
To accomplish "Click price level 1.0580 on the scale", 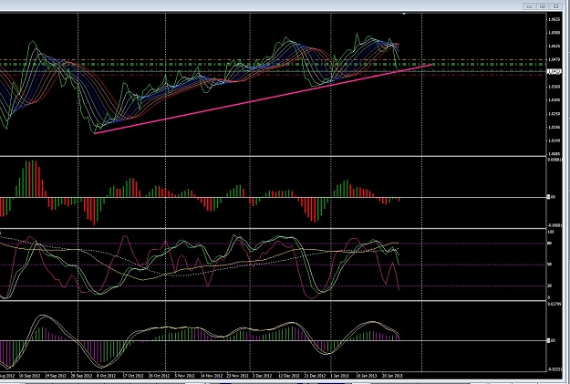I will (x=554, y=33).
